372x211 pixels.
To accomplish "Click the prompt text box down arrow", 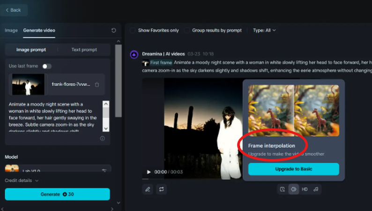I will 106,128.
